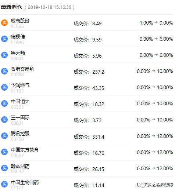Viewport: 179px width, 193px height.
Task: Click the blue buy icon beside 德视佳
Action: (x=4, y=39)
